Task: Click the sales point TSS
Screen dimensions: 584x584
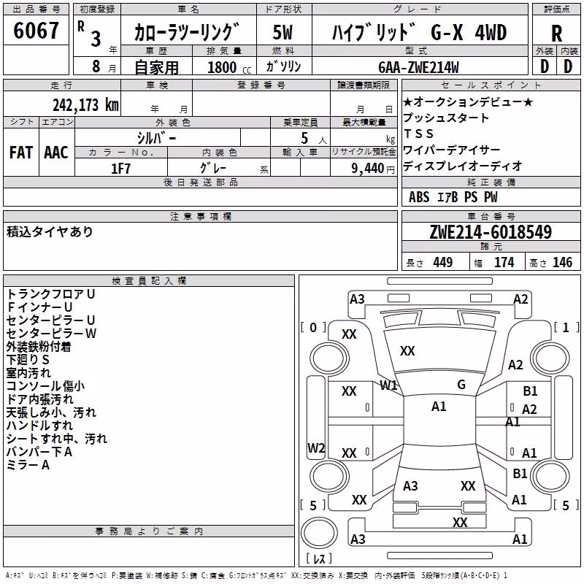Action: pyautogui.click(x=418, y=134)
